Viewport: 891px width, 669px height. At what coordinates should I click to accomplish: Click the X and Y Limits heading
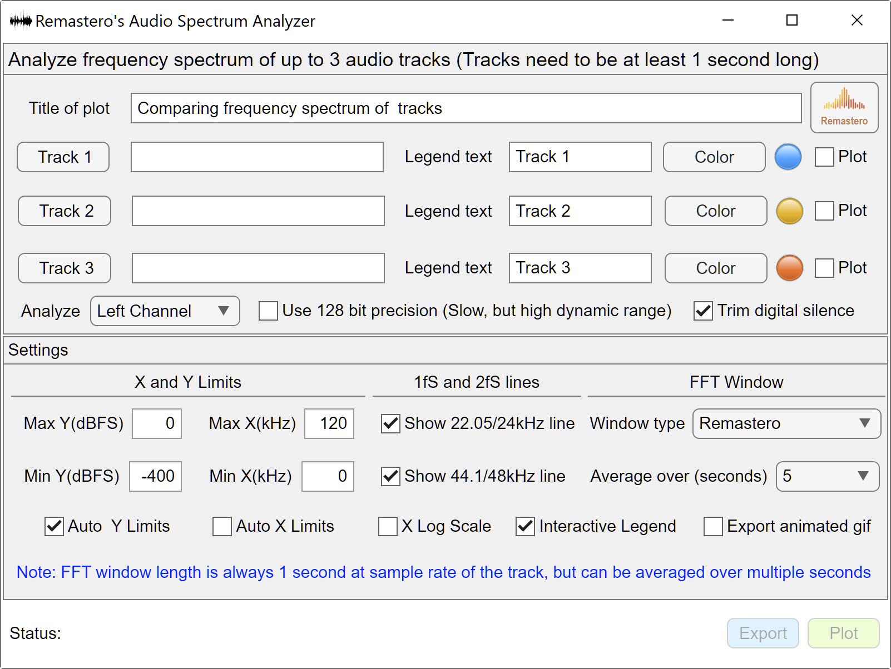pyautogui.click(x=188, y=382)
